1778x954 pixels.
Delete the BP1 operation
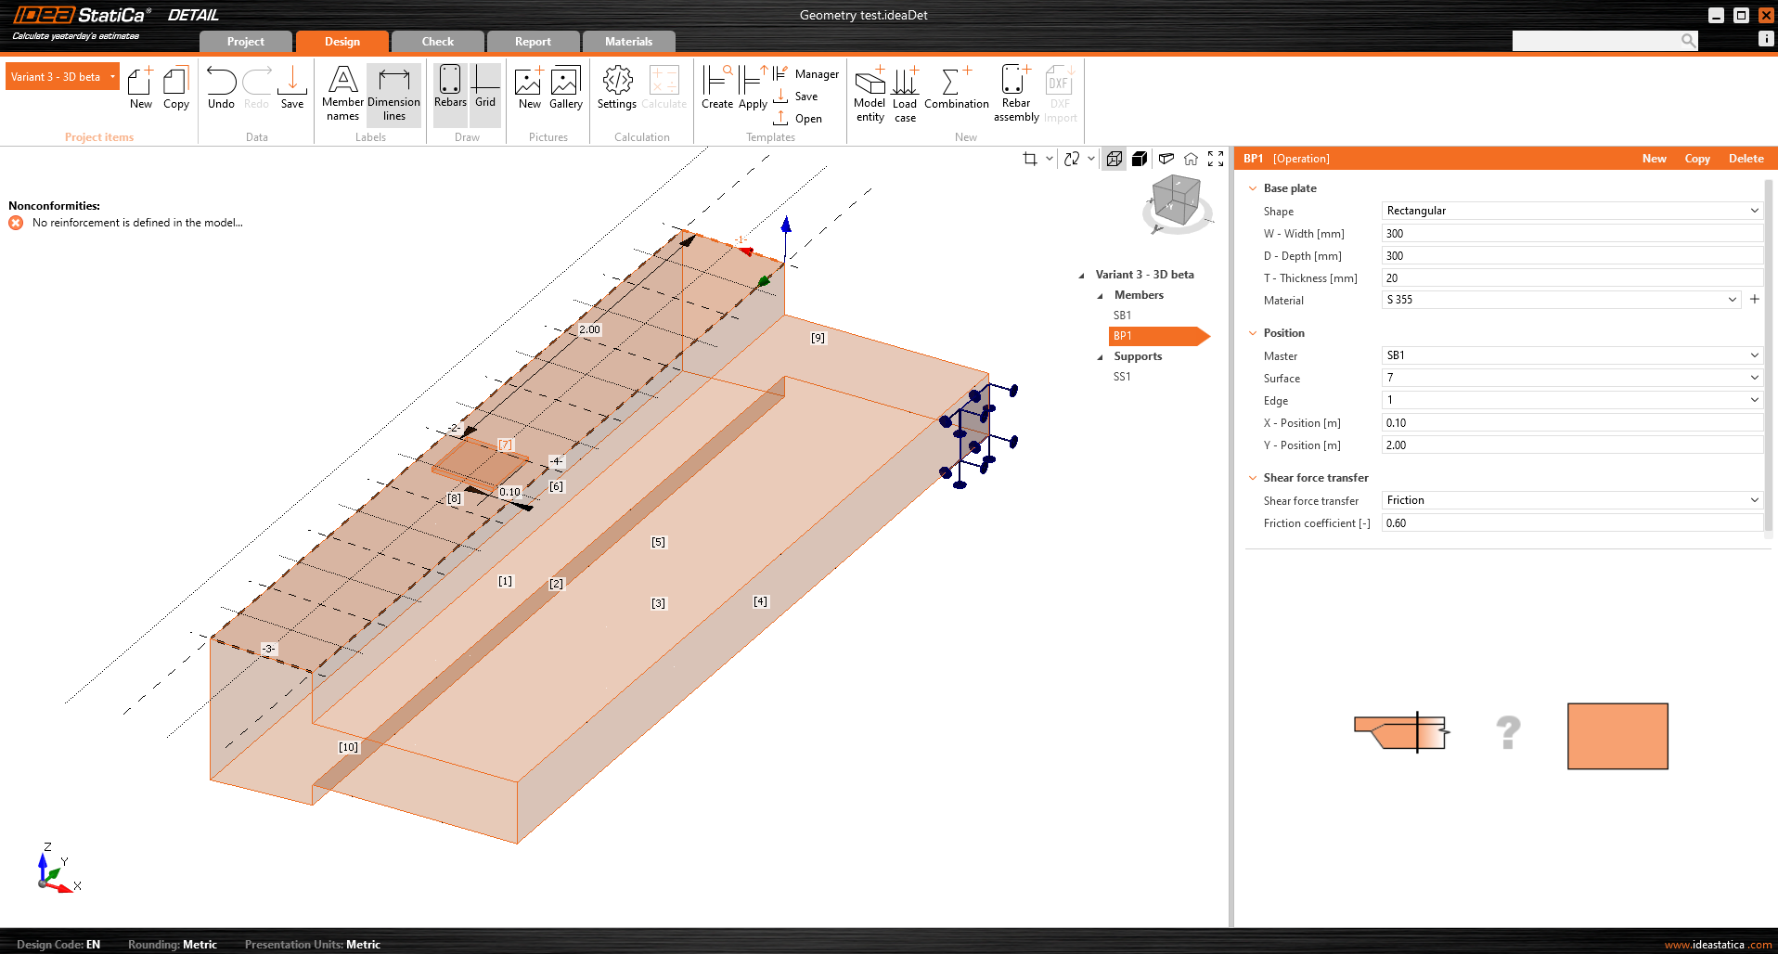(x=1746, y=158)
